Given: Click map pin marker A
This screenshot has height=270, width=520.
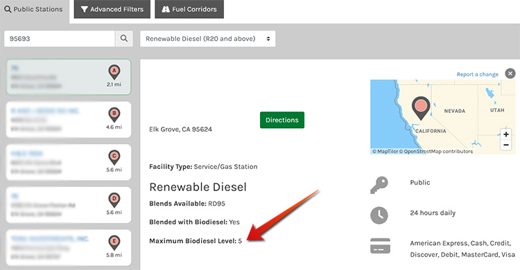Looking at the screenshot, I should 114,71.
